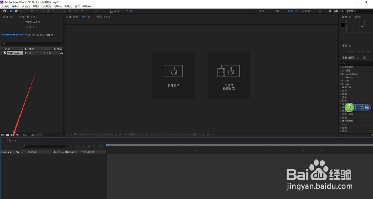This screenshot has height=199, width=373.
Task: Click the black color swatch in Info panel
Action: point(342,25)
